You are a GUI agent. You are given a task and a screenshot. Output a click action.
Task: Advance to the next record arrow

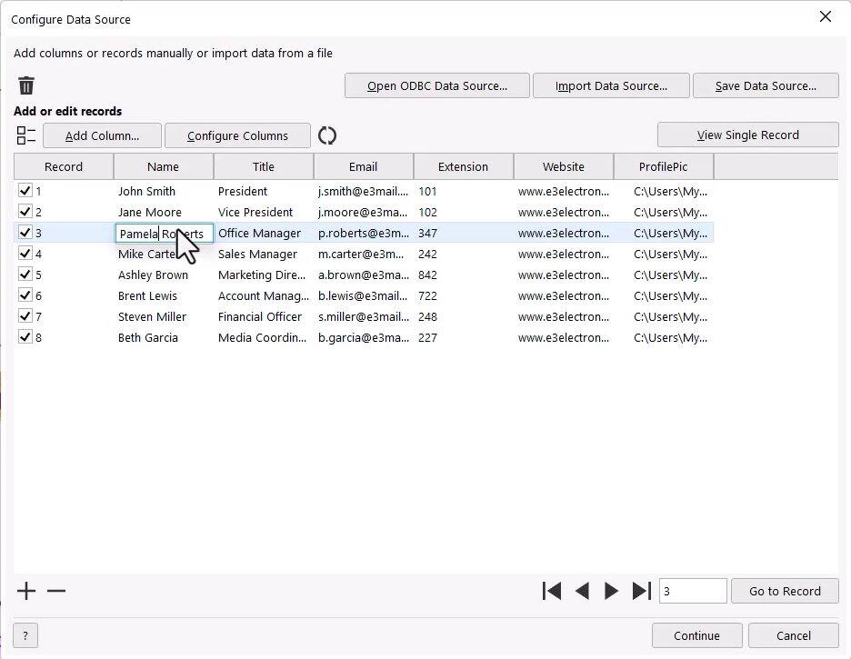pyautogui.click(x=612, y=591)
